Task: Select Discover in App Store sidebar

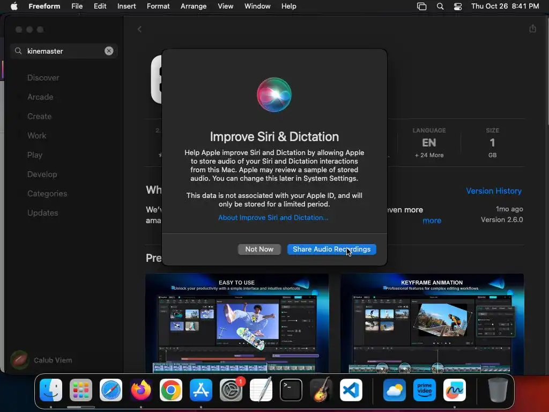Action: point(43,78)
